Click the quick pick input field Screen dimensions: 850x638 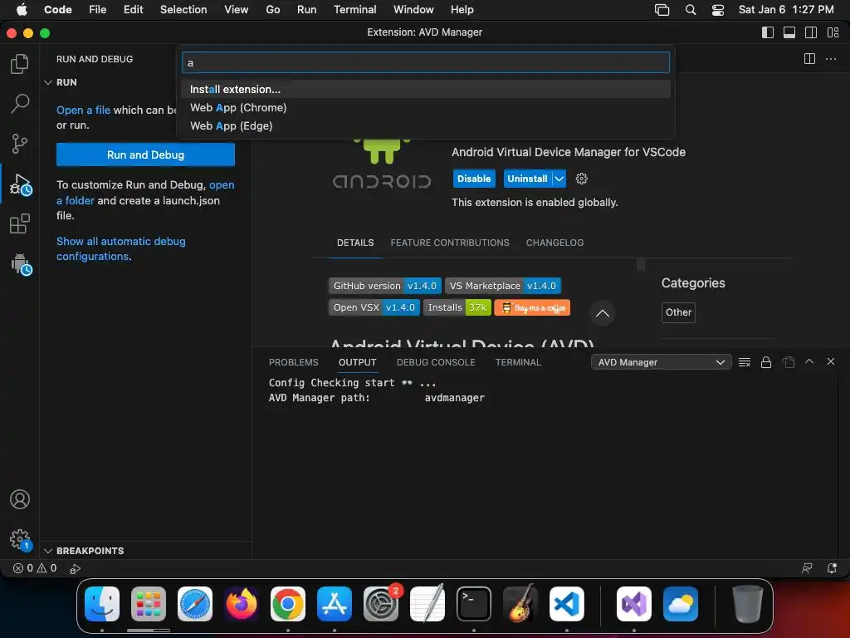[426, 62]
